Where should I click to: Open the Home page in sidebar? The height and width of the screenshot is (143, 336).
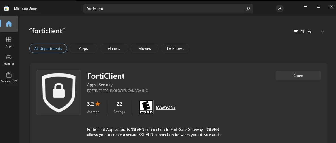coord(9,24)
